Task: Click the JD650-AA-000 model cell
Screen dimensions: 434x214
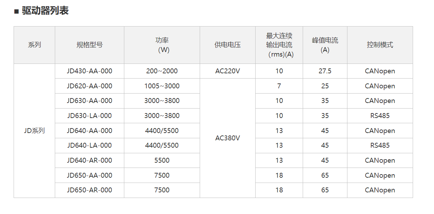Action: [x=89, y=175]
